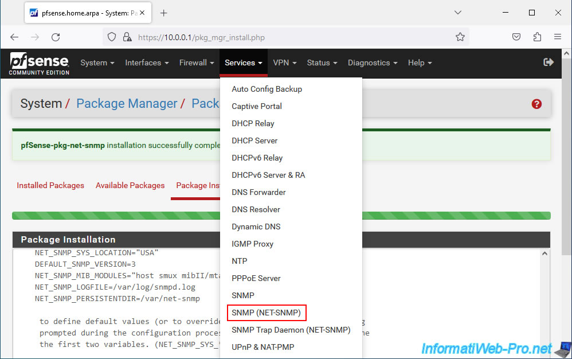Select IGMP Proxy
The width and height of the screenshot is (572, 359).
(252, 244)
